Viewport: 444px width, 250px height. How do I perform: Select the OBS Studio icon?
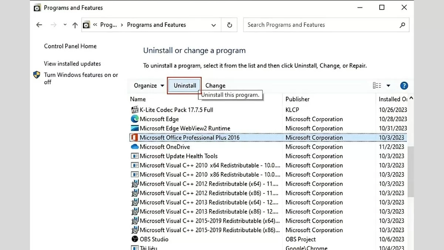click(134, 239)
